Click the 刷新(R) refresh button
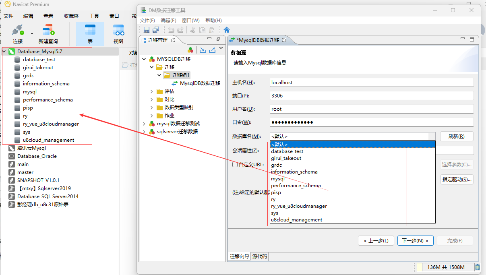 click(x=457, y=136)
